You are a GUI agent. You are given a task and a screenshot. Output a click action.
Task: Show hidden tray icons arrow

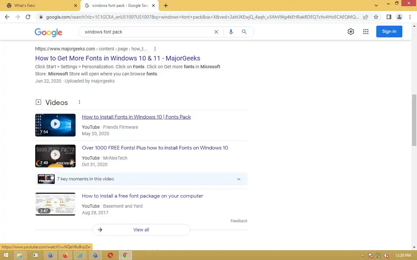[363, 255]
